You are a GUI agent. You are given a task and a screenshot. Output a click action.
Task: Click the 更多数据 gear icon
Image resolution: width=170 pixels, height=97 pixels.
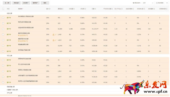pyautogui.click(x=157, y=3)
